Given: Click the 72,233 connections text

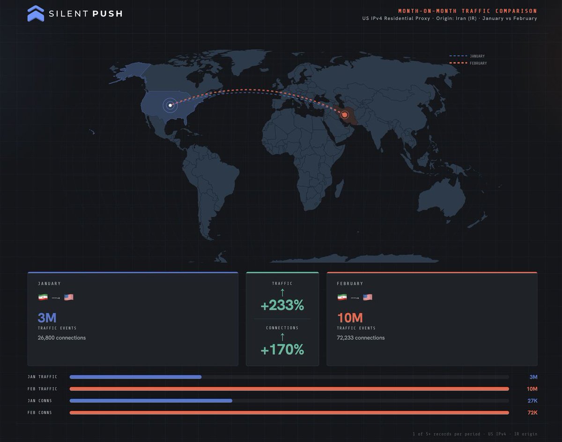Looking at the screenshot, I should tap(361, 338).
